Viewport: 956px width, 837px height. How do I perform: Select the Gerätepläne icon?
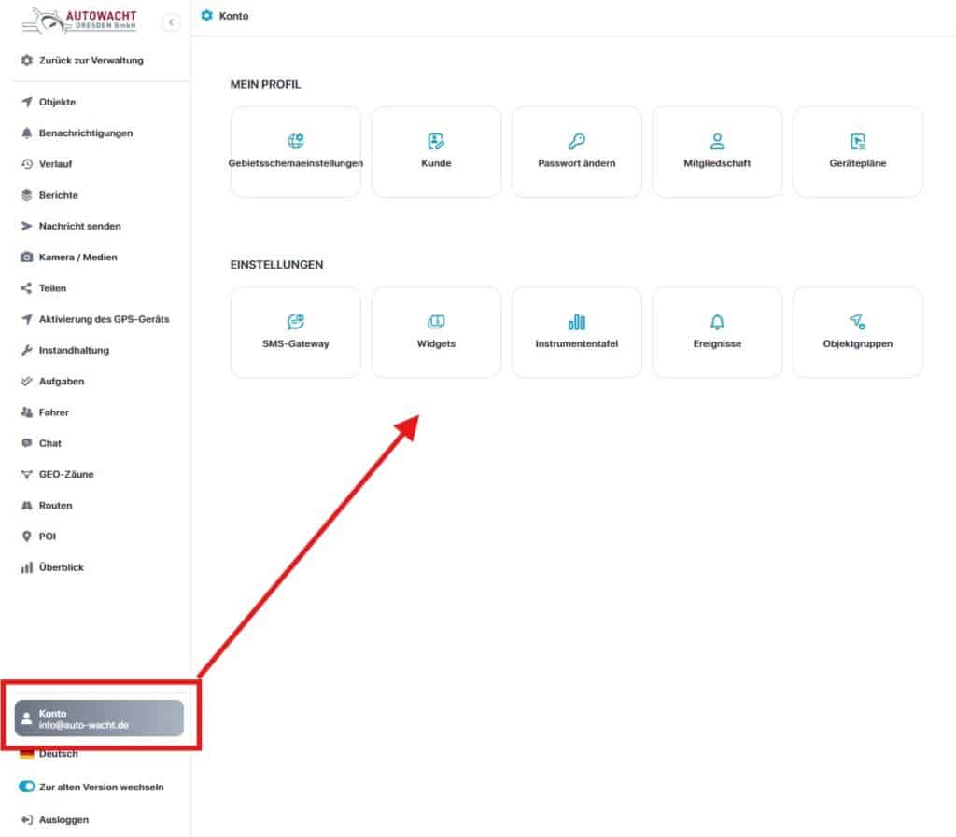click(857, 142)
